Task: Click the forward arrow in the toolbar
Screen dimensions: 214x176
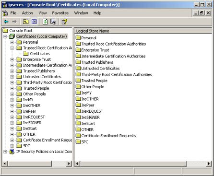Action: tap(14, 22)
